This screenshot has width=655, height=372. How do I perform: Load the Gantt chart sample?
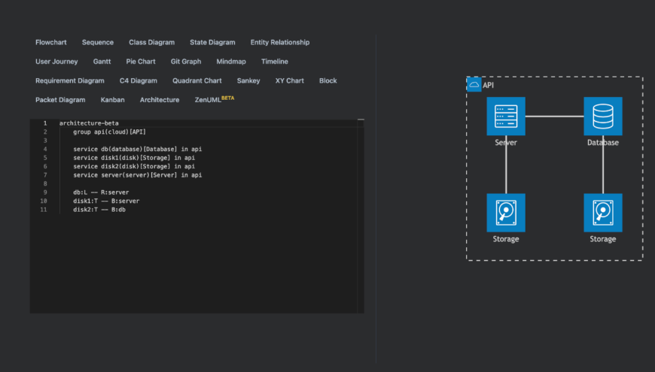(x=102, y=62)
